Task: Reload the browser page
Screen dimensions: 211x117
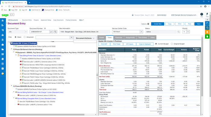Action: [x=9, y=6]
